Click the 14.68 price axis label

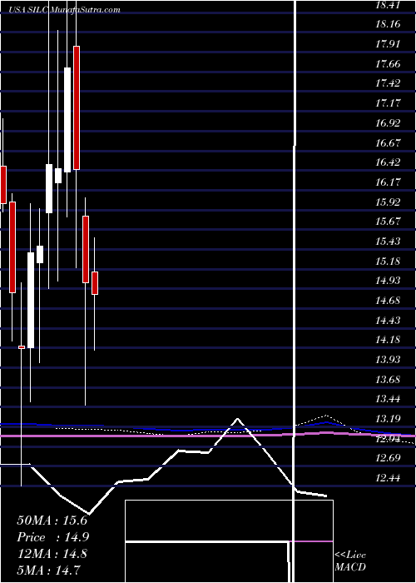pyautogui.click(x=389, y=301)
